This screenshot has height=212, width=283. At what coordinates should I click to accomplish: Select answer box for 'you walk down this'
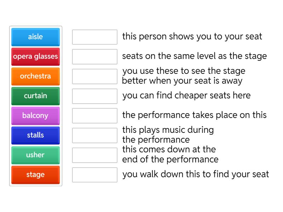coord(94,175)
